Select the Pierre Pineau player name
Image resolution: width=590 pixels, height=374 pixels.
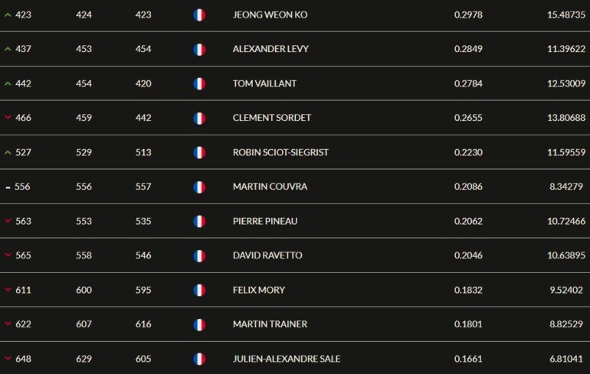click(x=265, y=221)
